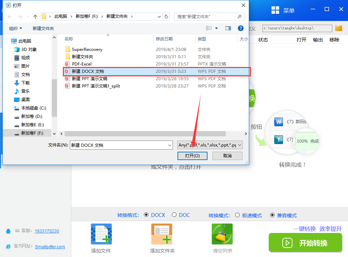Select Videos in navigation pane

[26, 58]
